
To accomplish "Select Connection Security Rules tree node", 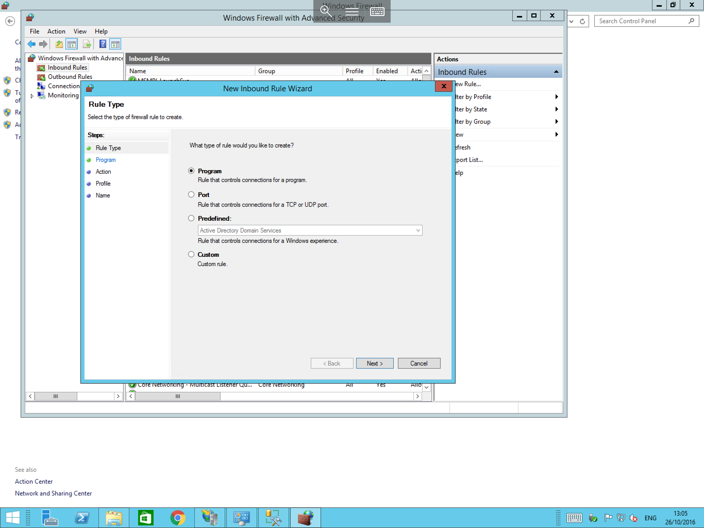I will [64, 86].
